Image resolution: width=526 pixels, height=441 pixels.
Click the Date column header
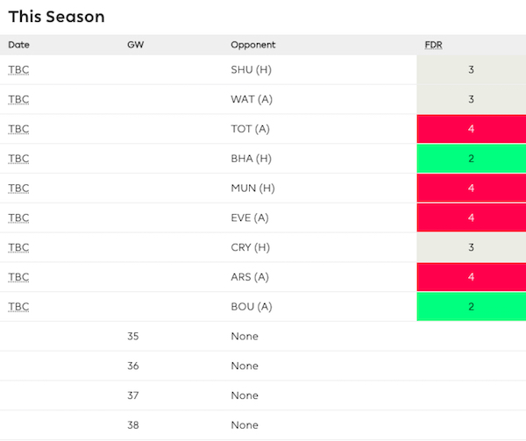18,45
